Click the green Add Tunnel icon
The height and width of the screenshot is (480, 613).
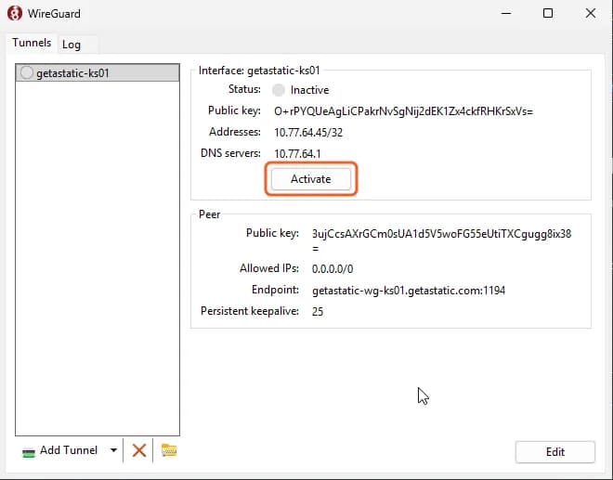29,452
